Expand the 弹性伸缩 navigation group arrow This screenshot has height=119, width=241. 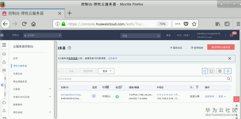[x=50, y=112]
